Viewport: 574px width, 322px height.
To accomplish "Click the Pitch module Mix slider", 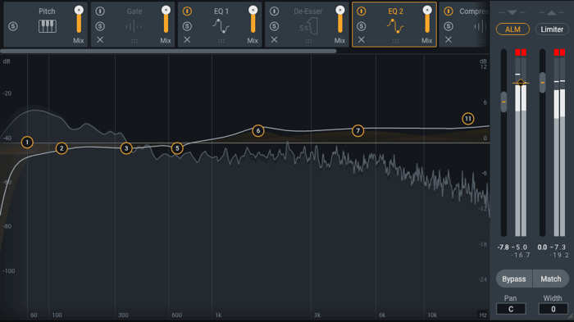I will (x=79, y=20).
